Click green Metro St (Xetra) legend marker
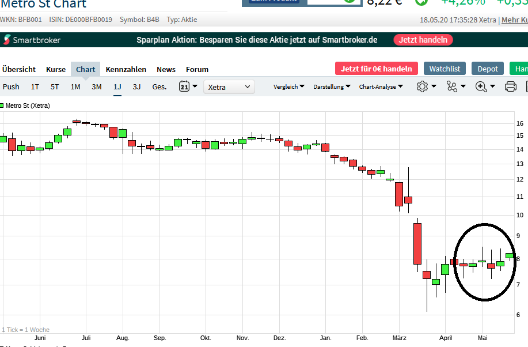528x347 pixels. pyautogui.click(x=2, y=105)
